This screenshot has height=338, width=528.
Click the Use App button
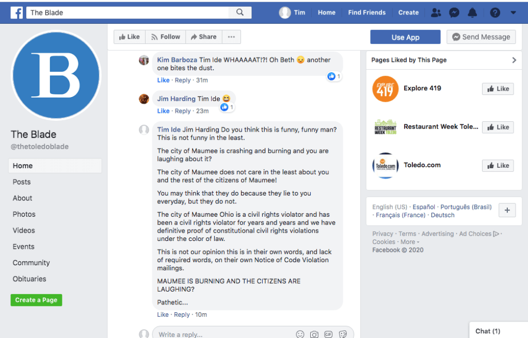coord(405,37)
